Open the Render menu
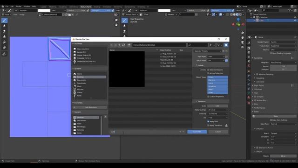Screen dimensions: 298x168 (19, 7)
